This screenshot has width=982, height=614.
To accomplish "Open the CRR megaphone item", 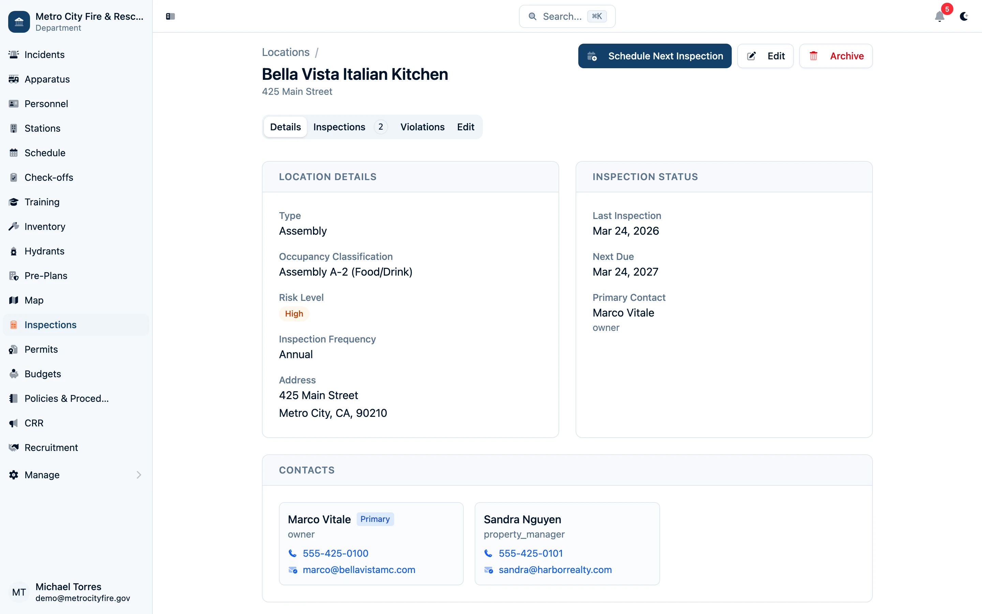I will click(x=34, y=423).
